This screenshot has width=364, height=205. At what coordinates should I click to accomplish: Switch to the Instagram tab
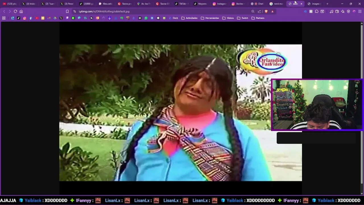pyautogui.click(x=220, y=4)
